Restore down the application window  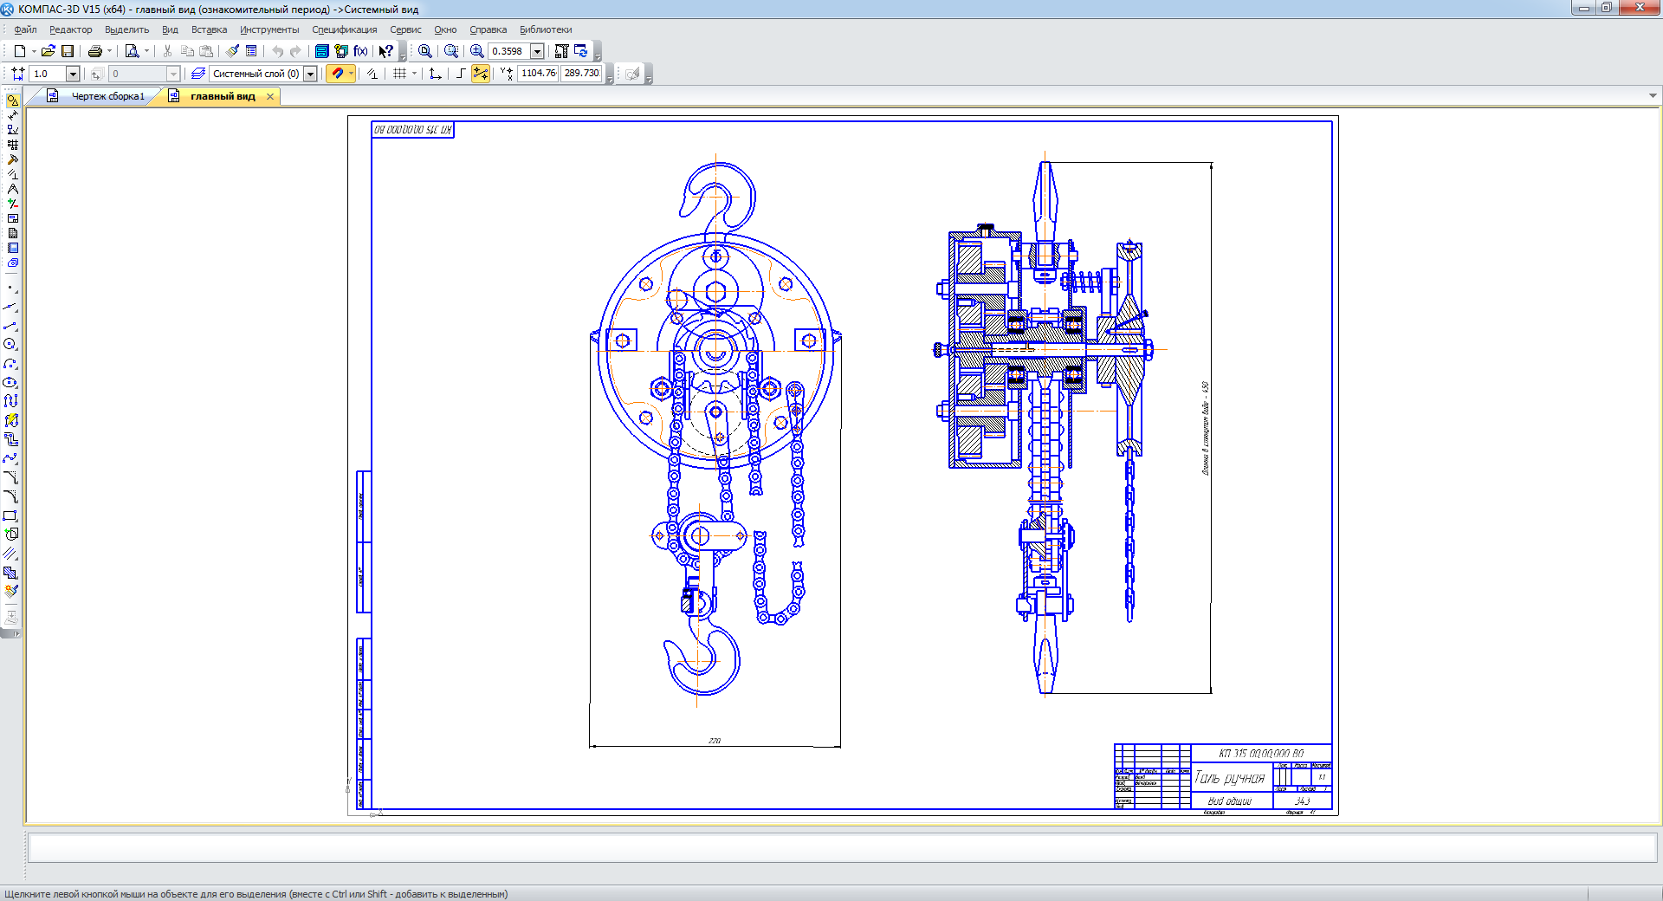1606,8
